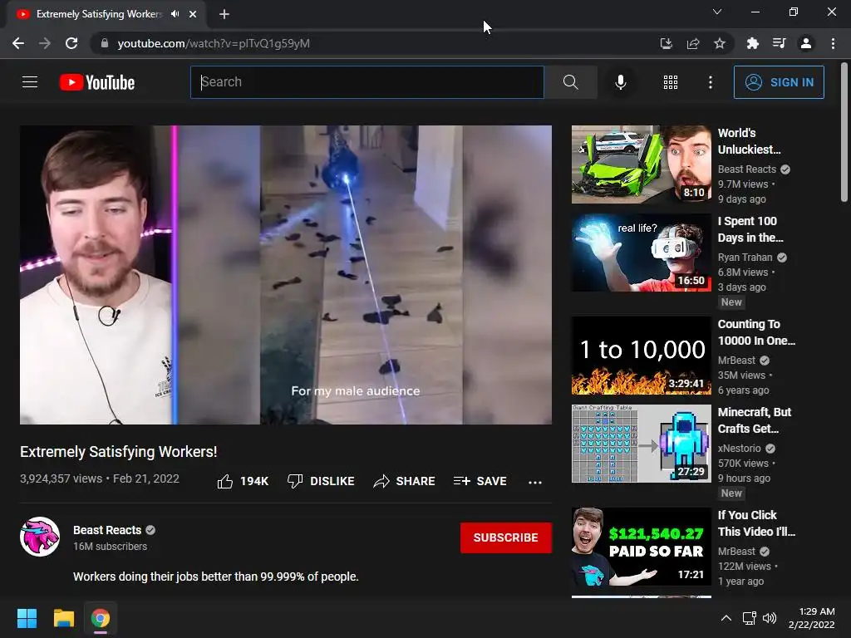Click the 'Workers doing their jobs better' description
Image resolution: width=851 pixels, height=638 pixels.
tap(216, 577)
